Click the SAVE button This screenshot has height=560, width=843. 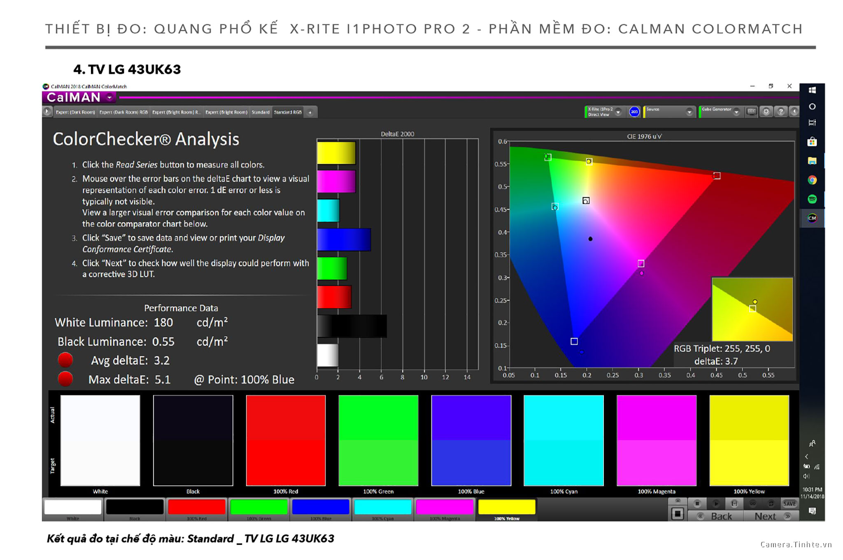click(789, 503)
